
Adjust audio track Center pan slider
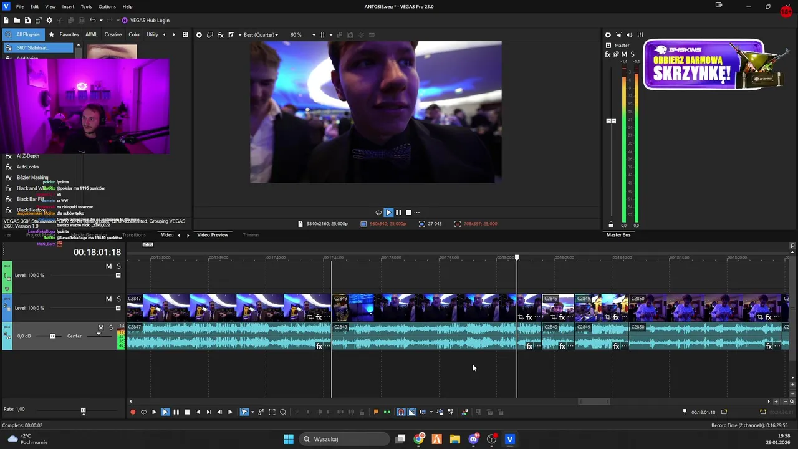(x=98, y=335)
